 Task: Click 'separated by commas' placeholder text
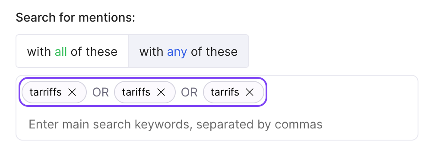260,124
